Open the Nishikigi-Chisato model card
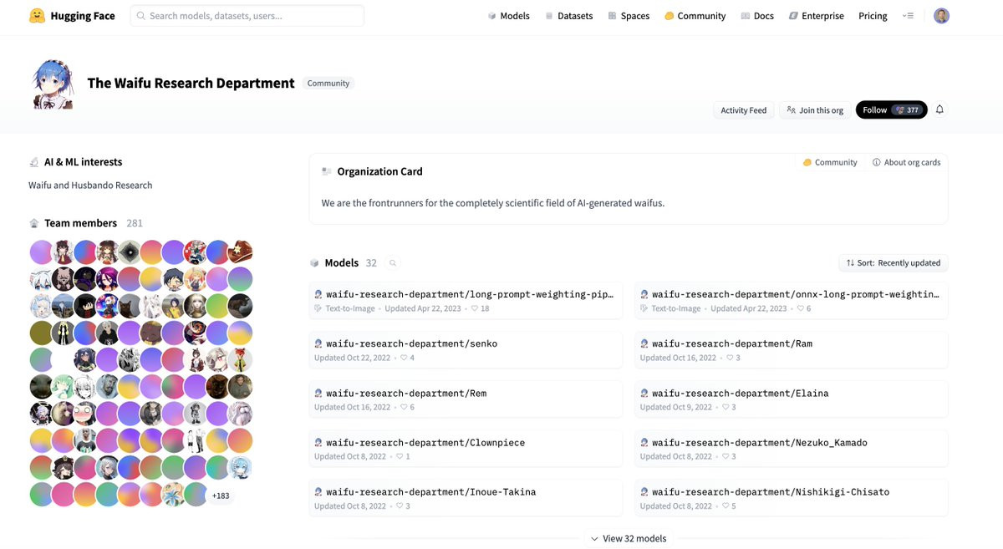This screenshot has height=549, width=1003. (x=792, y=499)
